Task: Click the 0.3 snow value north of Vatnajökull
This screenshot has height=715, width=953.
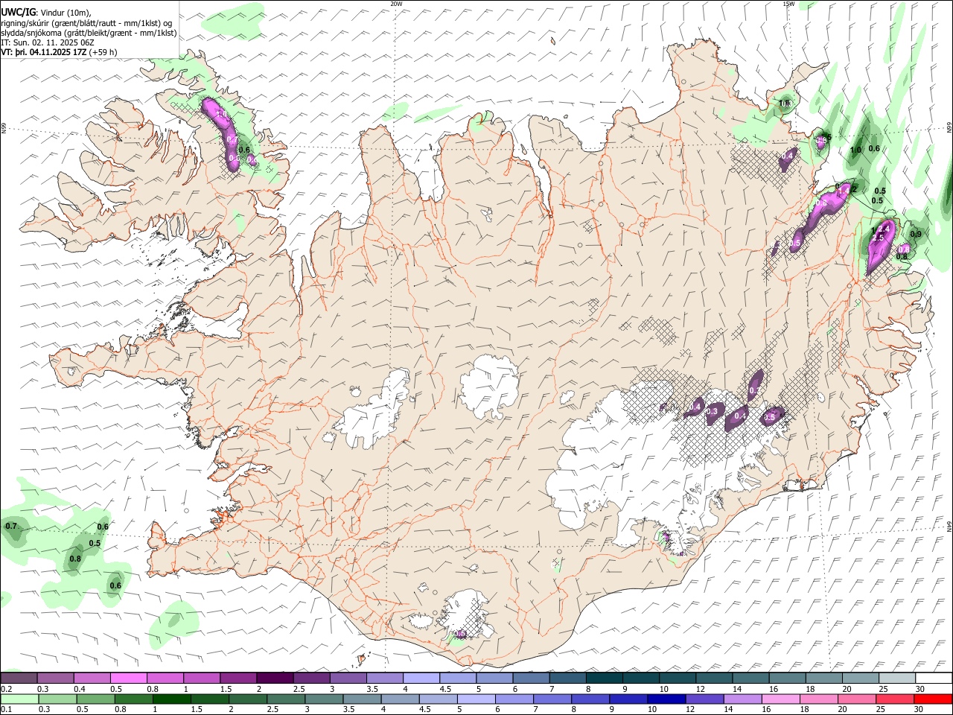Action: (754, 390)
